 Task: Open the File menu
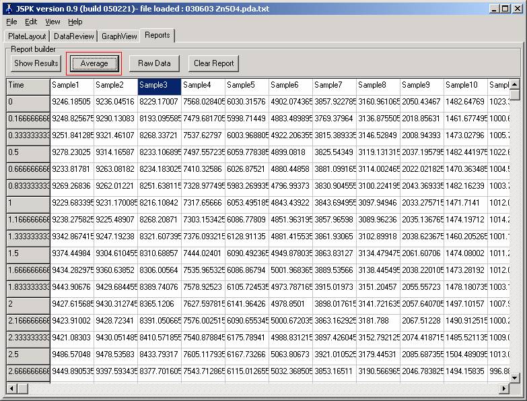[11, 22]
